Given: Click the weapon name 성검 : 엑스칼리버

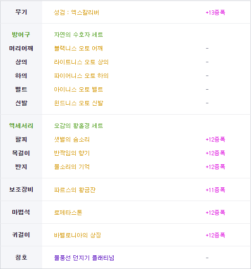Looking at the screenshot, I should click(76, 13).
